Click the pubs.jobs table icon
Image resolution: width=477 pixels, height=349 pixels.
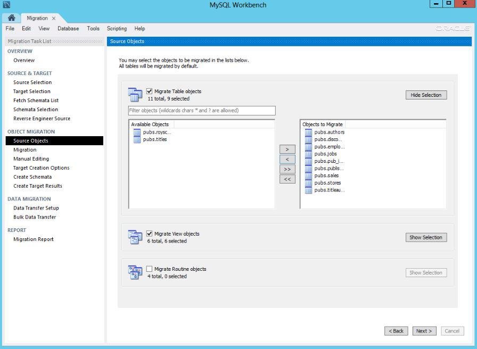308,154
